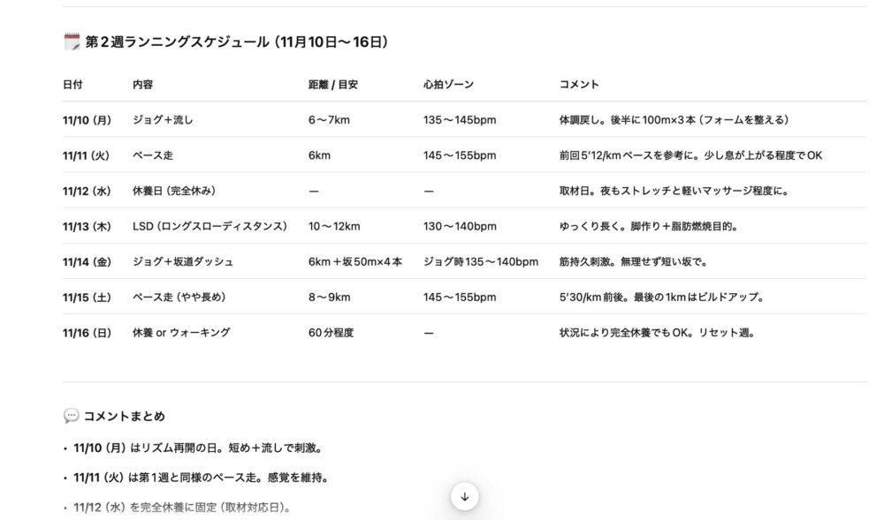Image resolution: width=884 pixels, height=520 pixels.
Task: Click the 内容 column header
Action: click(x=142, y=85)
